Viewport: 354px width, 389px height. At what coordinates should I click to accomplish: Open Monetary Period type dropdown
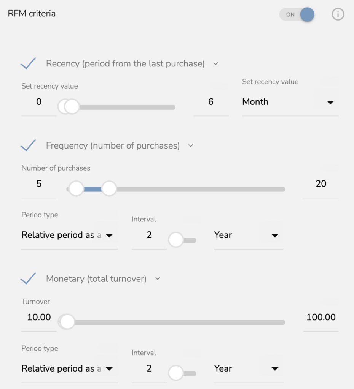(70, 368)
